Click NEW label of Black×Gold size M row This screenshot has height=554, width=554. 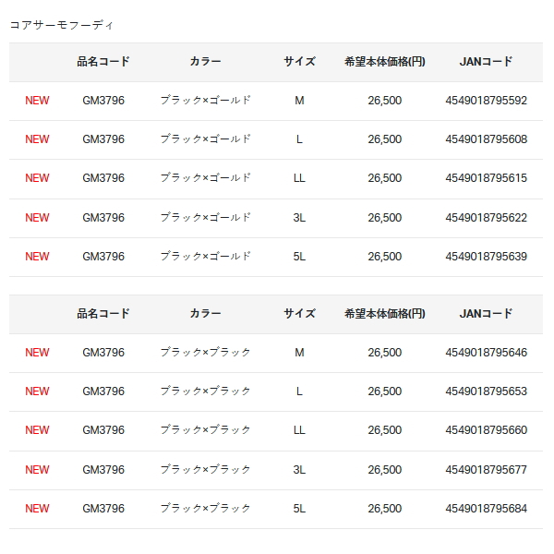pos(38,101)
